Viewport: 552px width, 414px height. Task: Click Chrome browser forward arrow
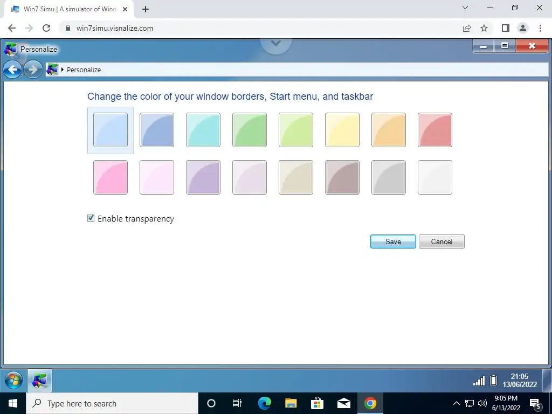(x=29, y=28)
